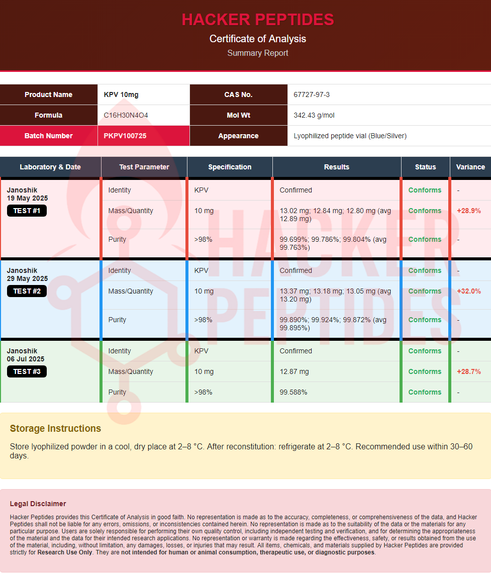Click the CAS No. label cell
Viewport: 491px width, 573px height.
pos(239,94)
